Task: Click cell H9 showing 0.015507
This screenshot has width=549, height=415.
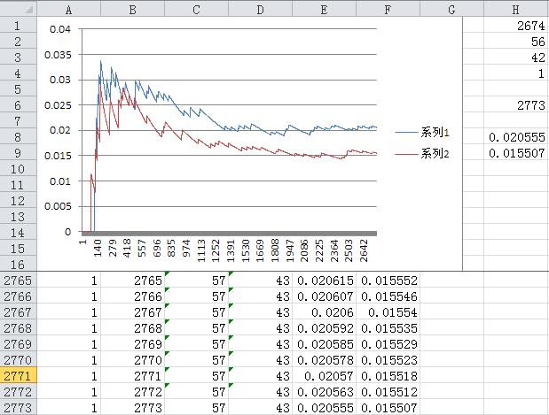Action: tap(514, 153)
